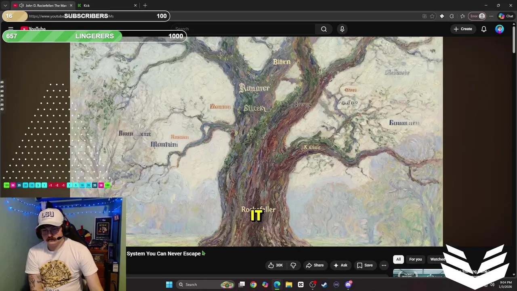The height and width of the screenshot is (291, 517).
Task: Click the Windows taskbar Search box
Action: [206, 285]
